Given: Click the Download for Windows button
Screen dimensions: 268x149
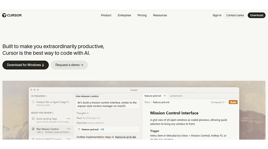Looking at the screenshot, I should click(25, 65).
